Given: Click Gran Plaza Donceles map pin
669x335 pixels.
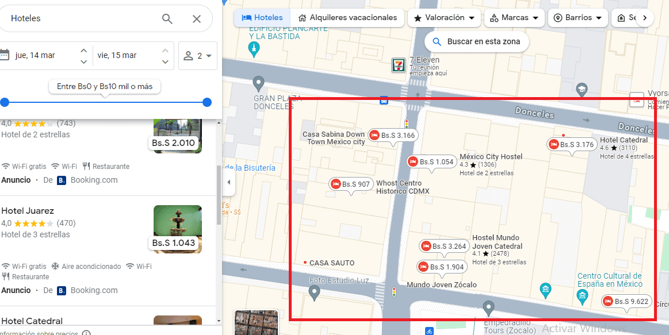Looking at the screenshot, I should pos(258,84).
